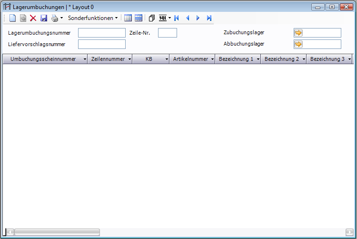Expand the printer options dropdown arrow
The width and height of the screenshot is (357, 239).
click(61, 18)
